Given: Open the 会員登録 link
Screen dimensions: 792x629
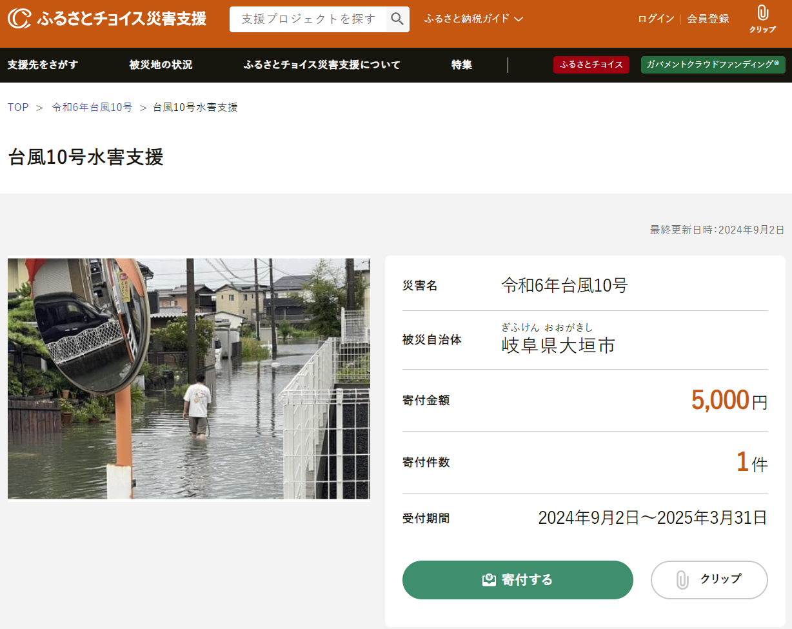Looking at the screenshot, I should coord(708,19).
